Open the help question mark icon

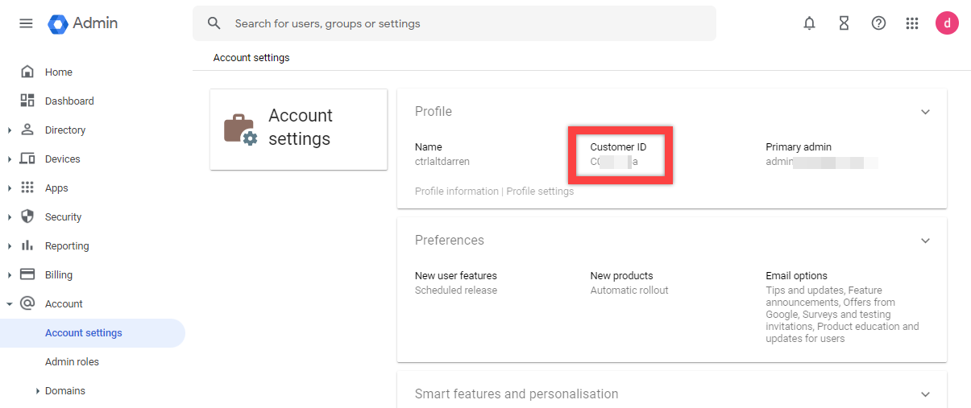click(x=878, y=23)
